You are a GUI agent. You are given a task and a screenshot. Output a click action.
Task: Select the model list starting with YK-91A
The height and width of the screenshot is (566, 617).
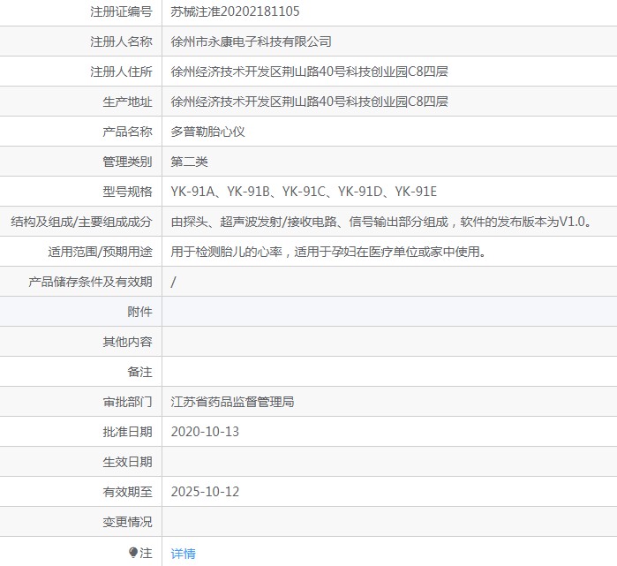304,192
